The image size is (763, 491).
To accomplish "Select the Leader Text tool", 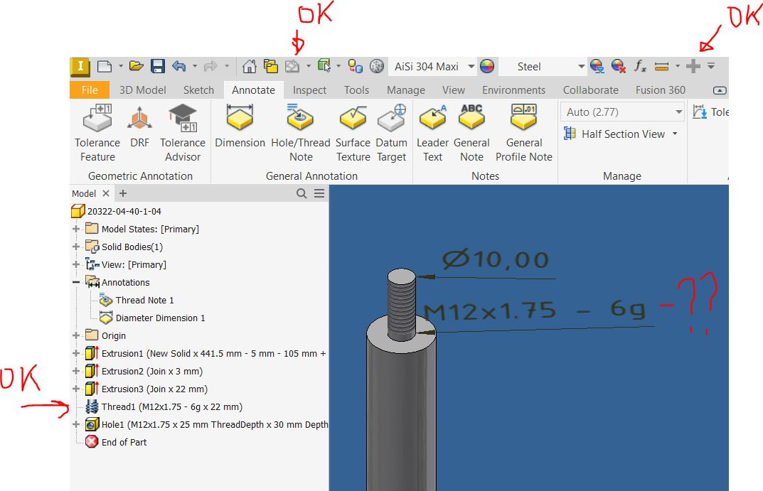I will 432,133.
